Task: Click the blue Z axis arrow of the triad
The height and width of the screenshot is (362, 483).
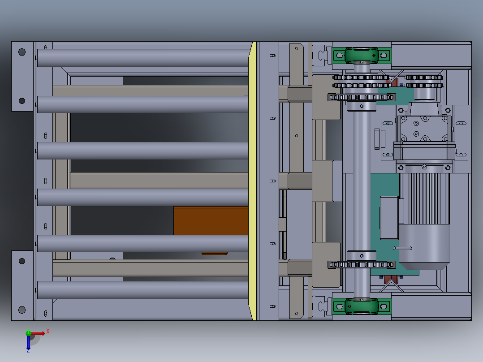Action: [28, 343]
